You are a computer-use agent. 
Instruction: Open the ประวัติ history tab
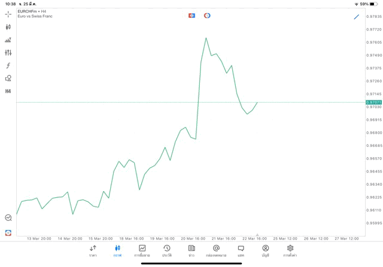click(166, 250)
